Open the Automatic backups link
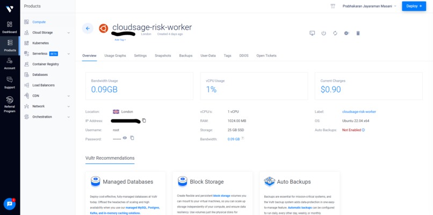 tap(300, 207)
